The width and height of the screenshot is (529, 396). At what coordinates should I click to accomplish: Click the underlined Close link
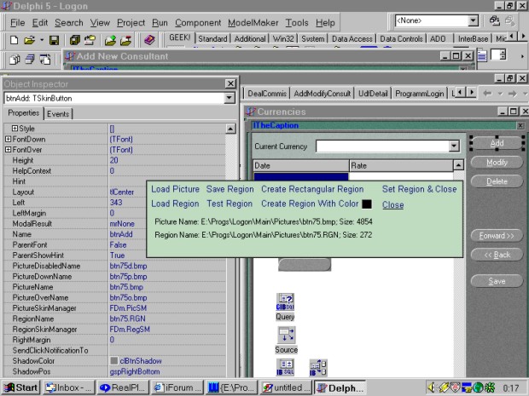393,204
